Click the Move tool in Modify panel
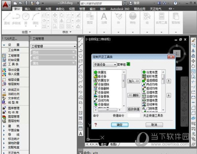 (x=55, y=15)
